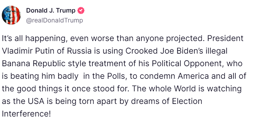Select the word "Election" in the post

(x=187, y=101)
